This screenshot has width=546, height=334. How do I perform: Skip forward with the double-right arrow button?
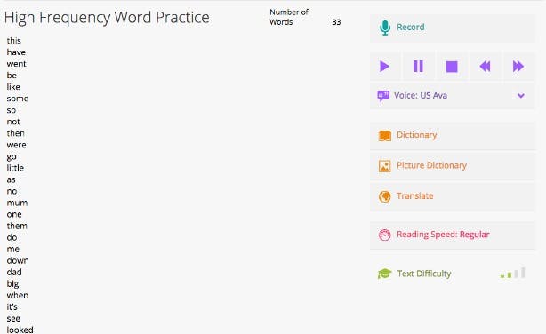518,66
